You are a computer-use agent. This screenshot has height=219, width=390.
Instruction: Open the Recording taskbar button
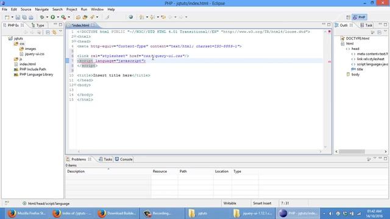point(161,214)
